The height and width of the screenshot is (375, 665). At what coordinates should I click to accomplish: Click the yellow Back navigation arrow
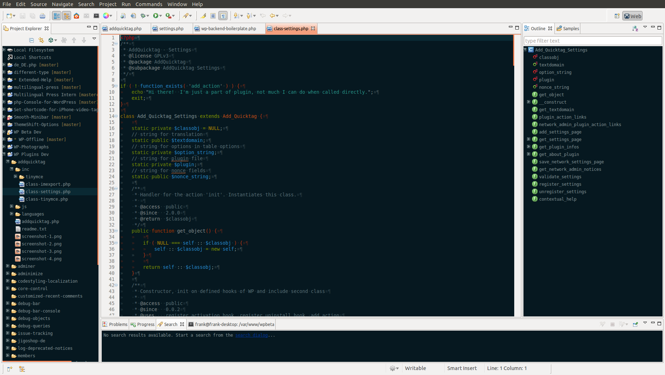272,16
